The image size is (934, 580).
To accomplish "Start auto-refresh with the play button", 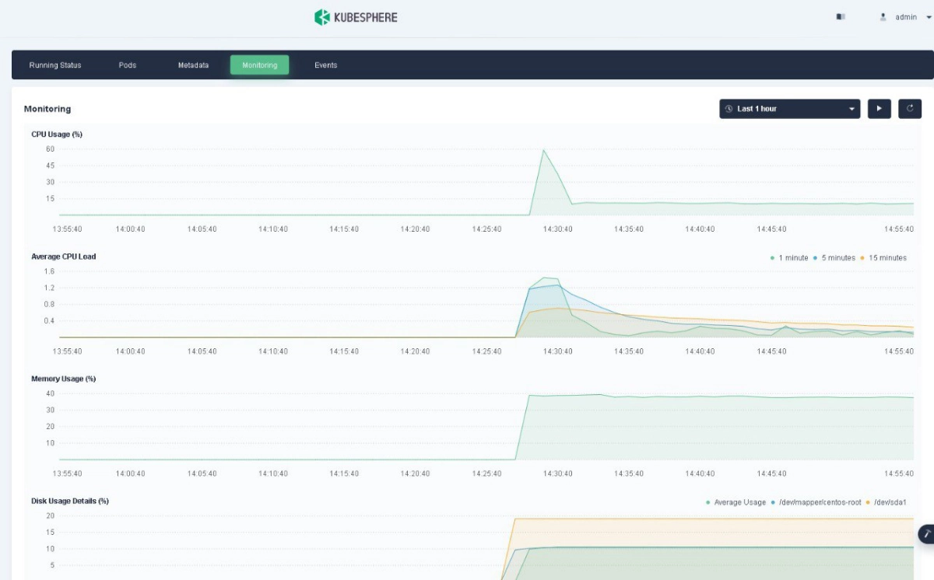I will pyautogui.click(x=880, y=109).
